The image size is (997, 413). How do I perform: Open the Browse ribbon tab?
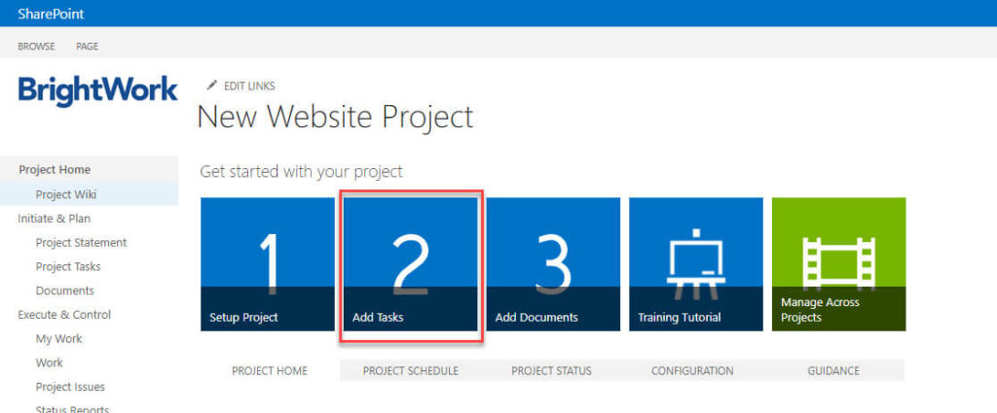[x=36, y=46]
